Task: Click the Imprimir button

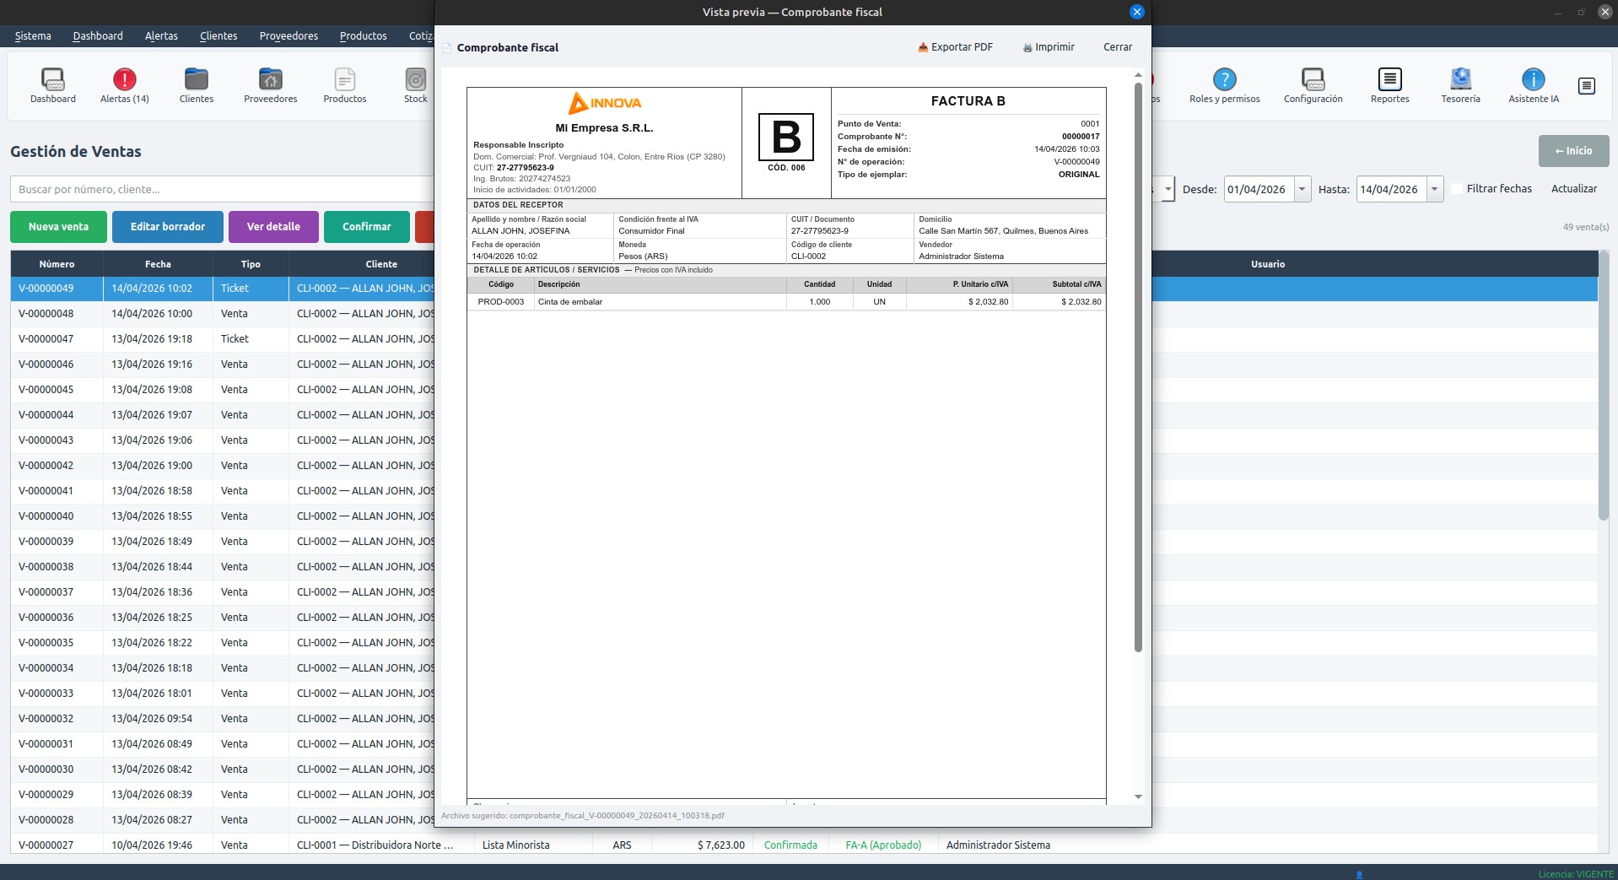Action: pos(1049,47)
